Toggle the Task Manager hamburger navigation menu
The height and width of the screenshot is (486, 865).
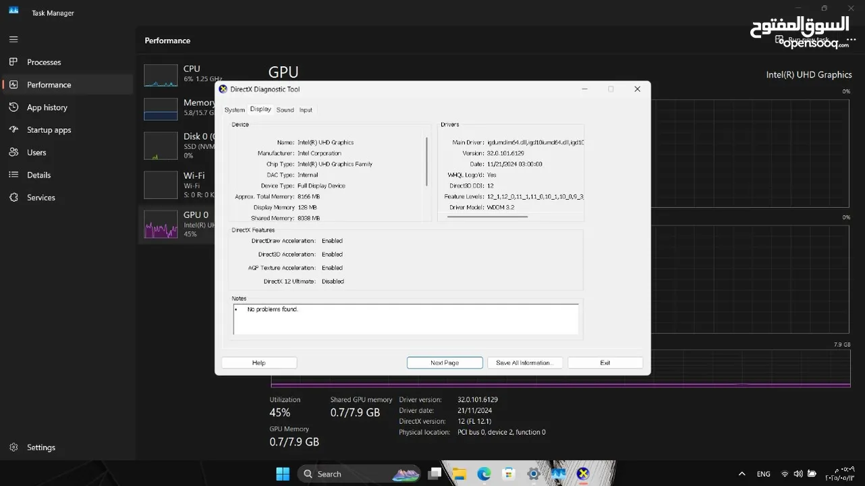(13, 39)
